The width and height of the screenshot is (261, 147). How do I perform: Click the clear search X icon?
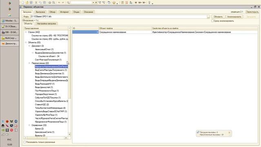click(96, 2)
